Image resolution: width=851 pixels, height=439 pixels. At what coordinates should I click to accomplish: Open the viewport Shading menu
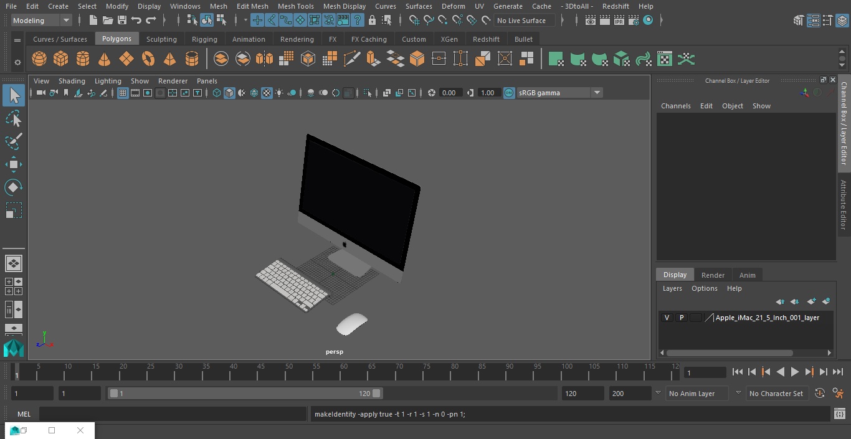pyautogui.click(x=72, y=81)
